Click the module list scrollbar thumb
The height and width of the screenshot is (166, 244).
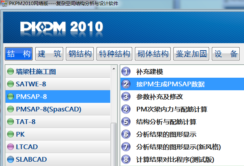[114, 144]
